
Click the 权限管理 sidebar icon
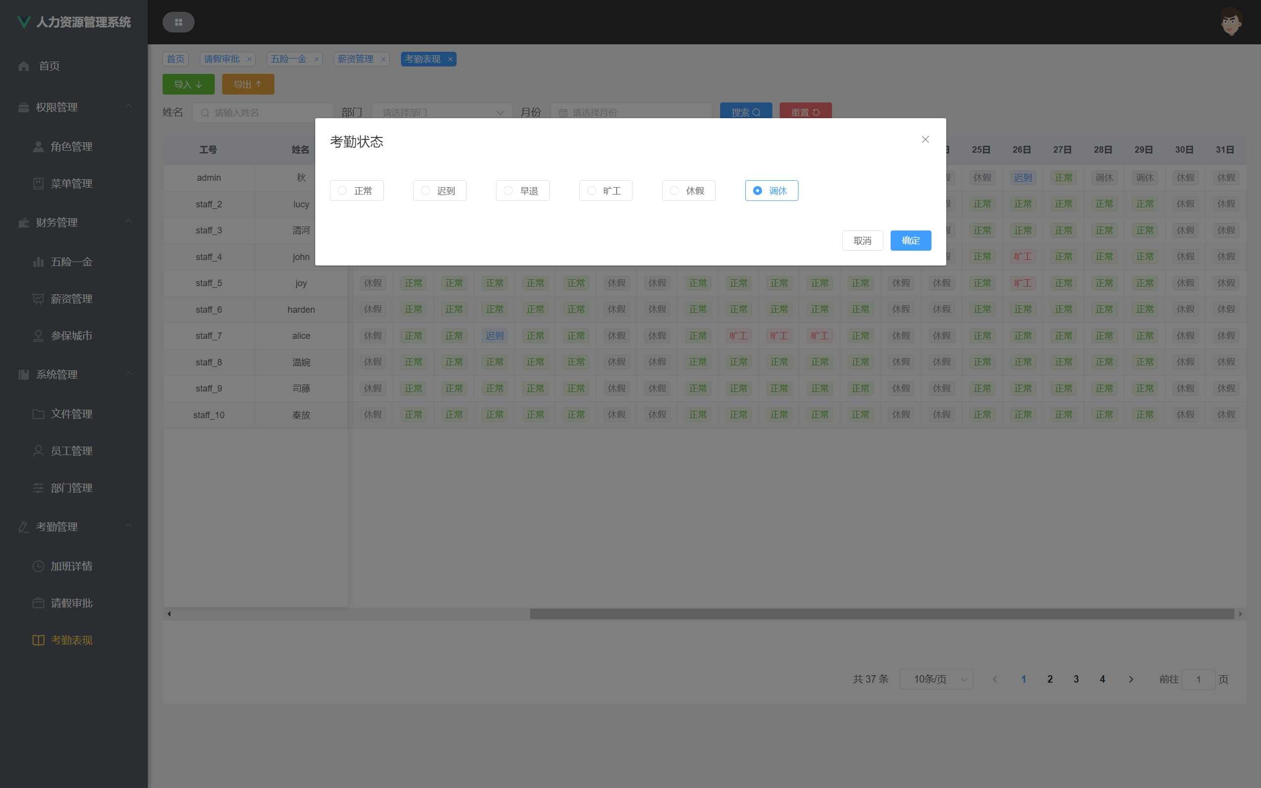click(x=23, y=107)
